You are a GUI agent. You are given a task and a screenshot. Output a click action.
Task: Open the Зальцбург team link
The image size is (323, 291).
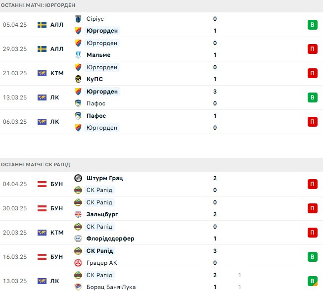click(102, 214)
